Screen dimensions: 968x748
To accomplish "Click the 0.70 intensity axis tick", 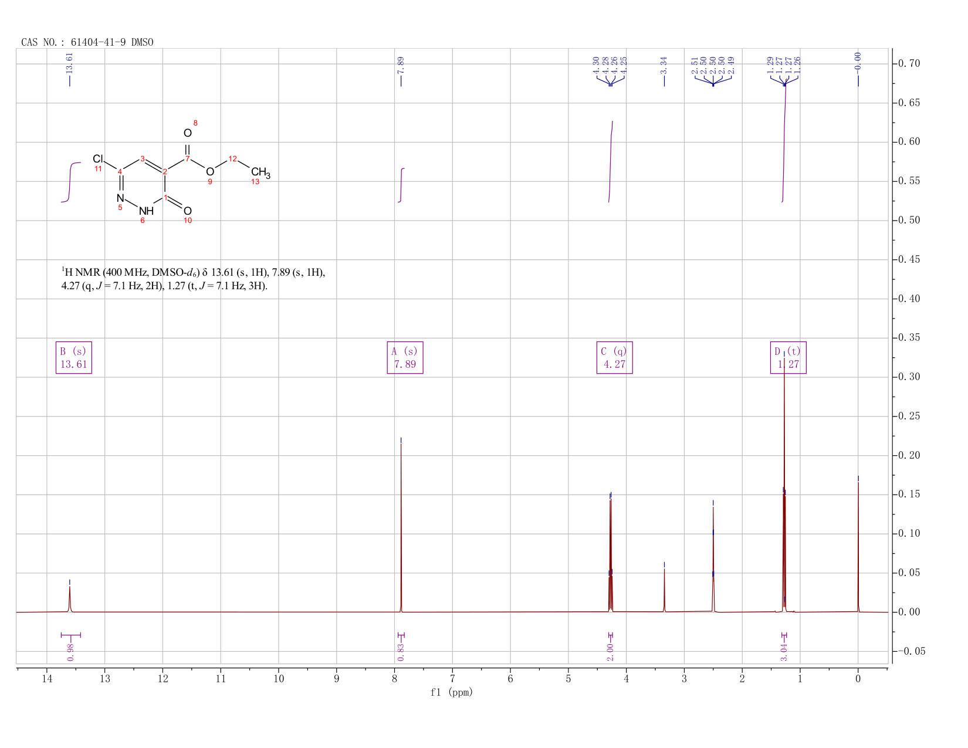I will point(909,63).
